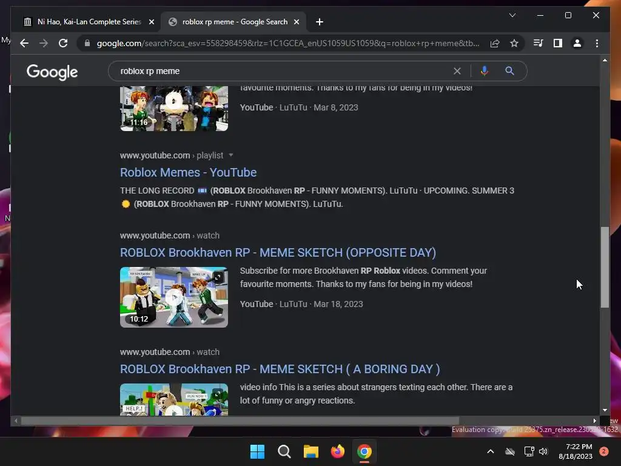Viewport: 621px width, 466px height.
Task: Open a new browser tab
Action: (320, 22)
